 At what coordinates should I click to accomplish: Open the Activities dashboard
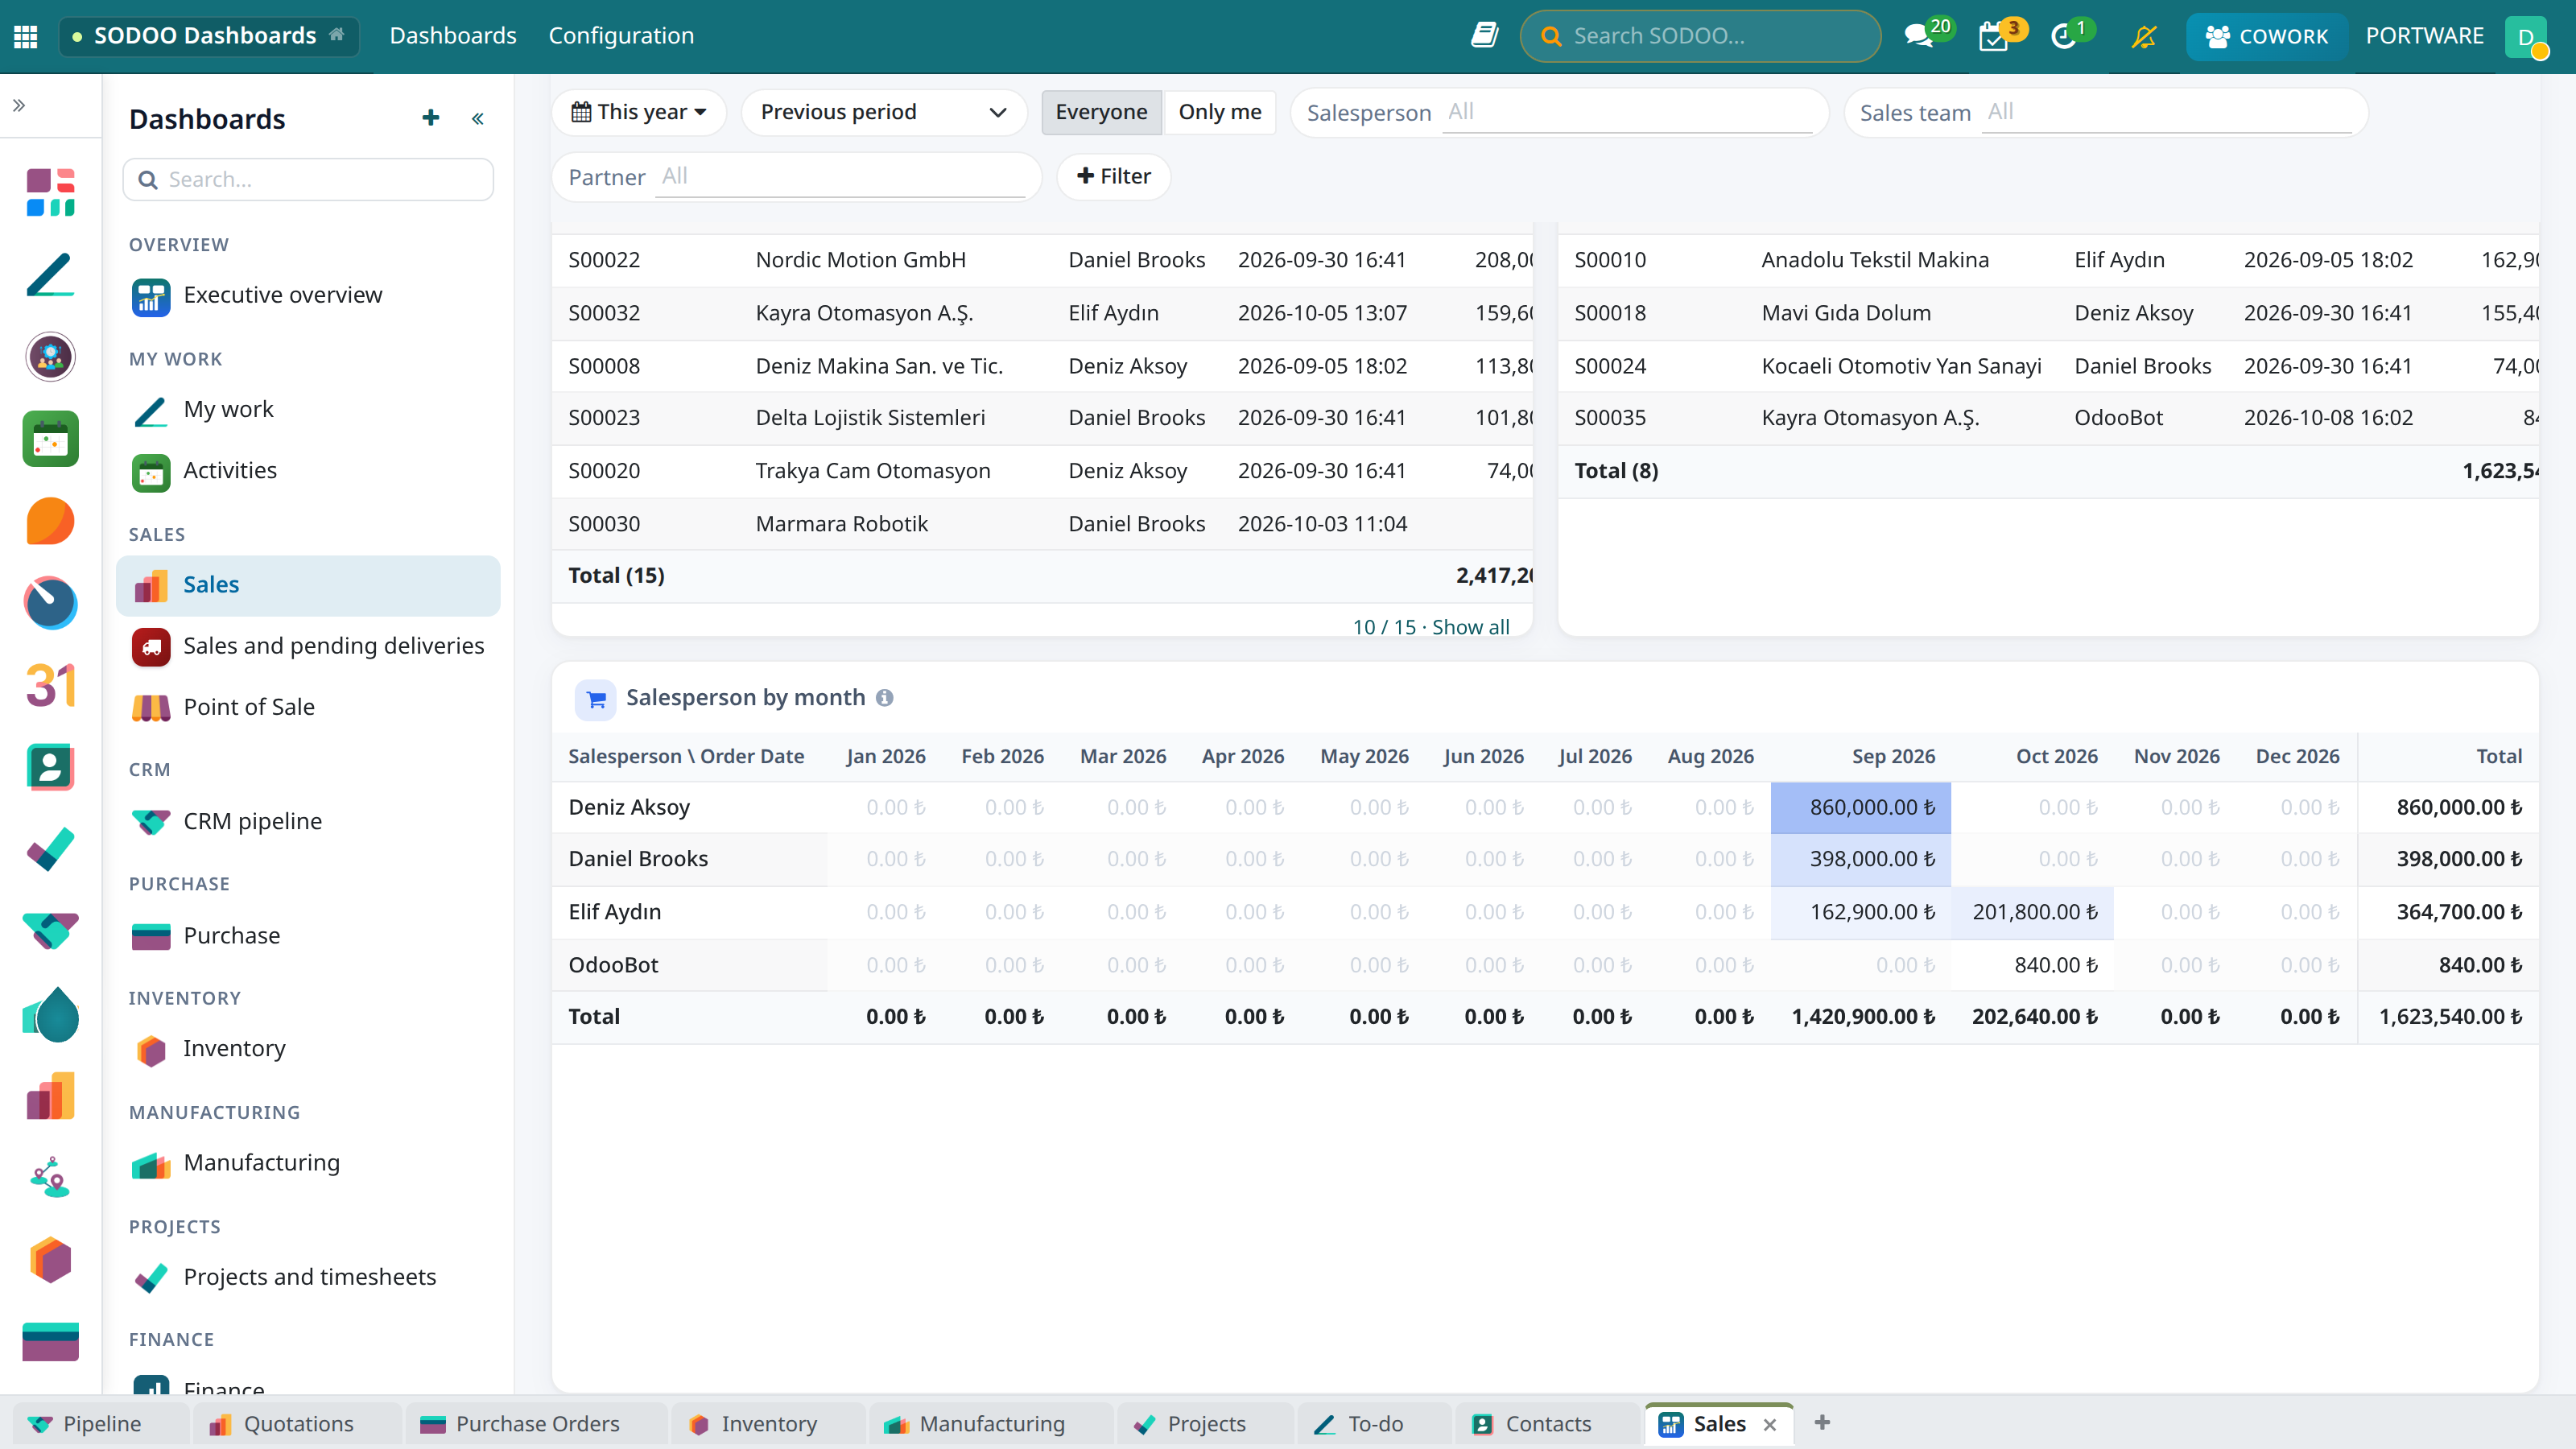[308, 471]
